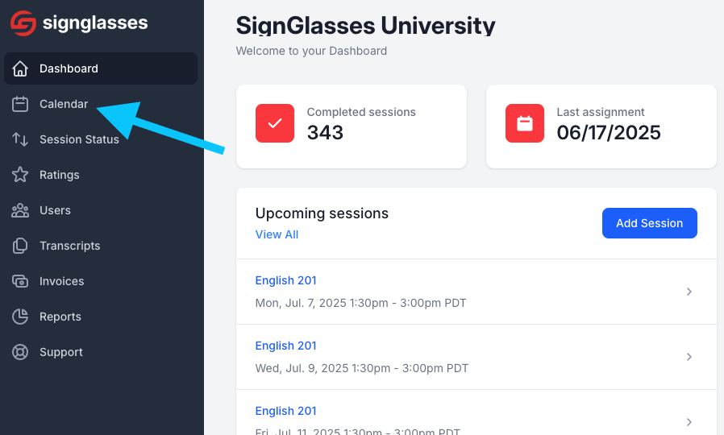Click the SignGlasses logo icon

click(x=23, y=23)
